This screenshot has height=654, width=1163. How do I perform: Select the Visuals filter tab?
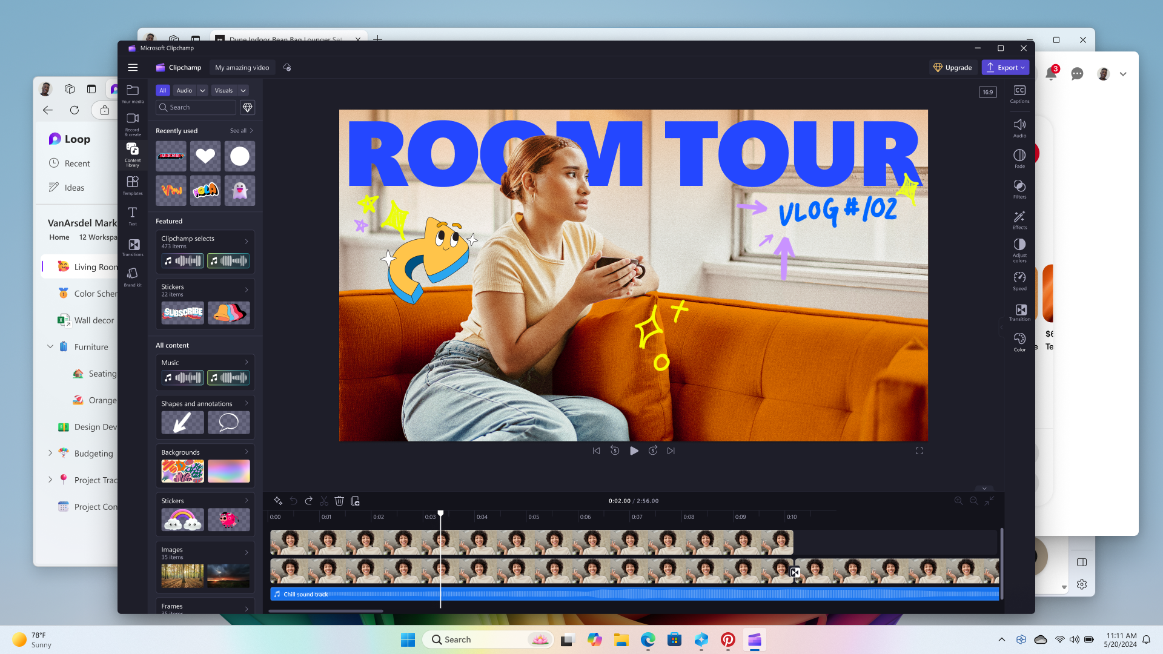click(224, 90)
